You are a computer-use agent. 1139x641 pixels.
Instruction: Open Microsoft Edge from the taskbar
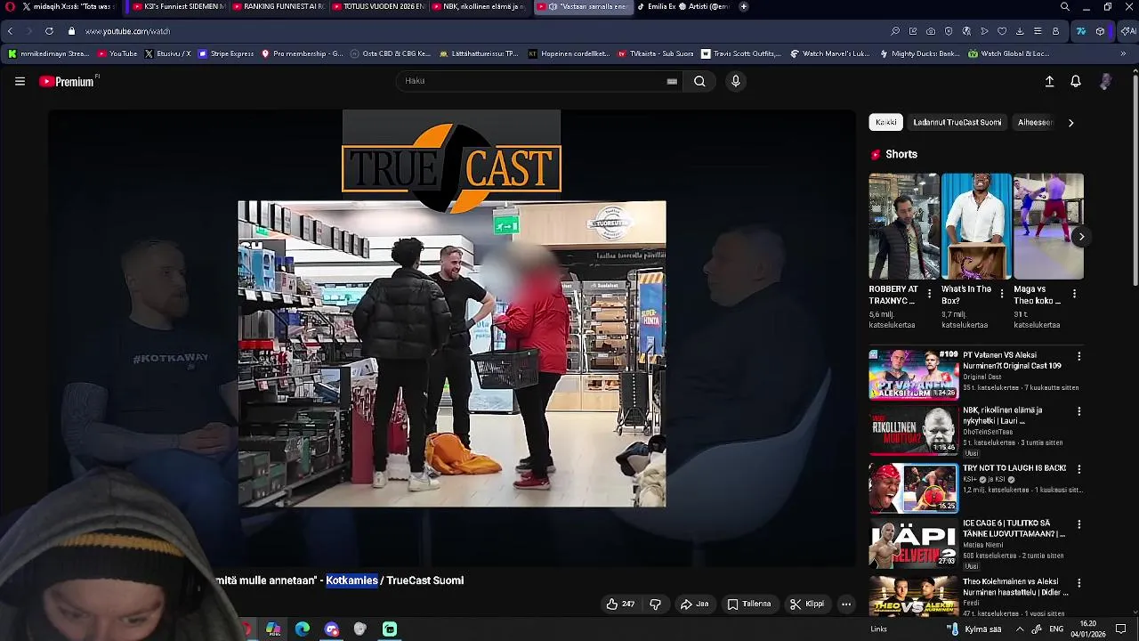303,629
